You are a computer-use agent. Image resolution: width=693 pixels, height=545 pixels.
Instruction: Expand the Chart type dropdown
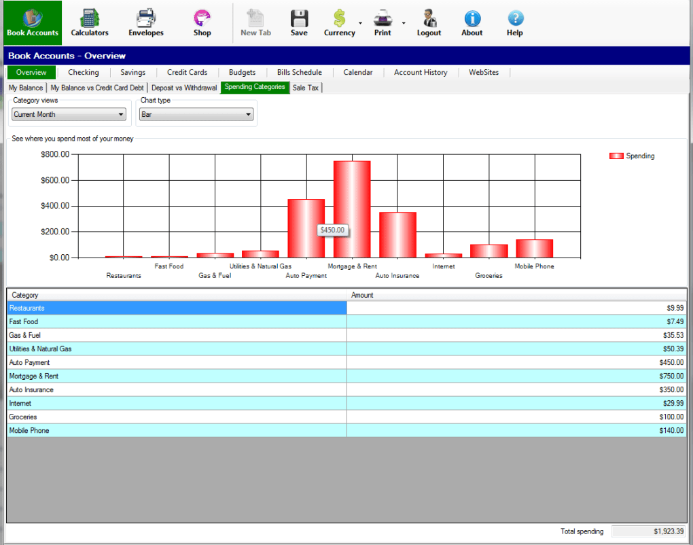tap(248, 115)
